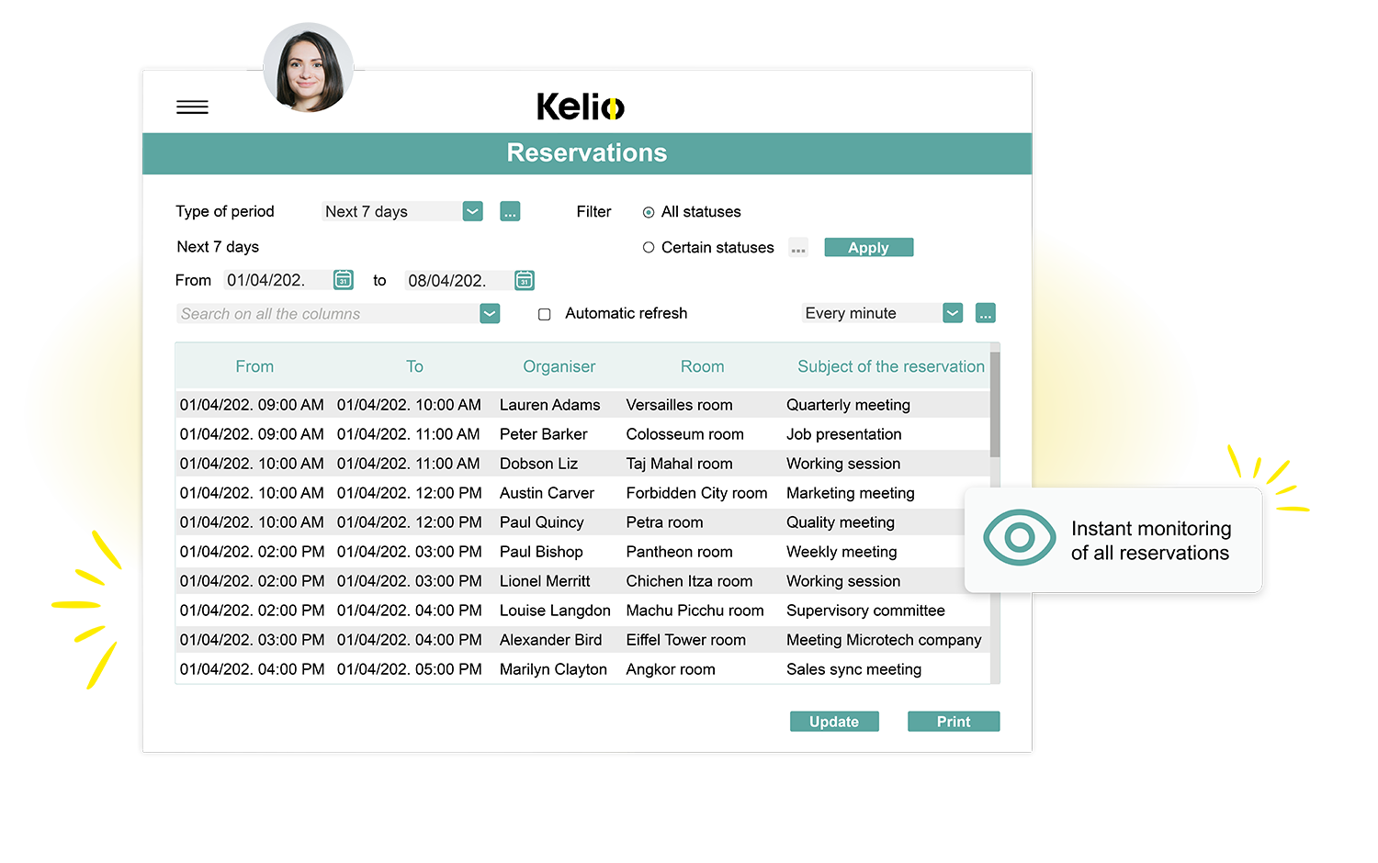The height and width of the screenshot is (863, 1378).
Task: Open the hamburger menu
Action: (192, 107)
